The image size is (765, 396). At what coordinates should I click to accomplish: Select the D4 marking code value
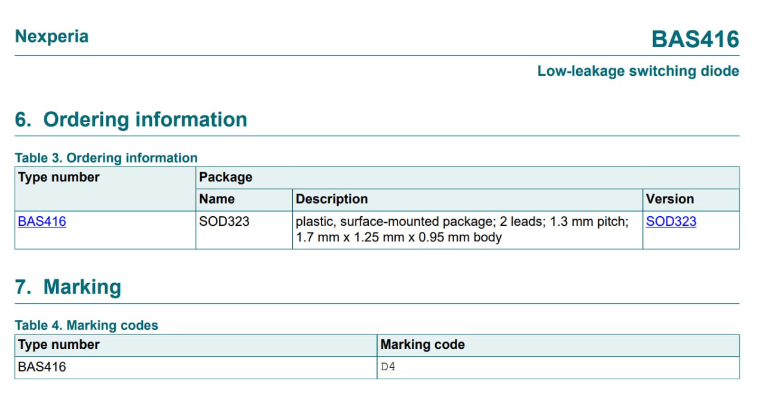click(388, 367)
